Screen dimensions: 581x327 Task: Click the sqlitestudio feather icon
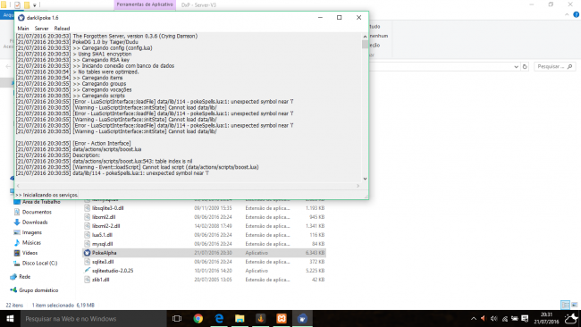click(x=87, y=271)
